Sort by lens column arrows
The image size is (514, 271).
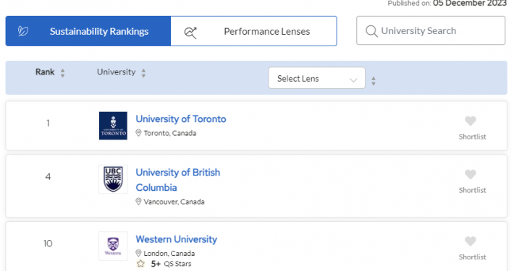click(x=374, y=81)
